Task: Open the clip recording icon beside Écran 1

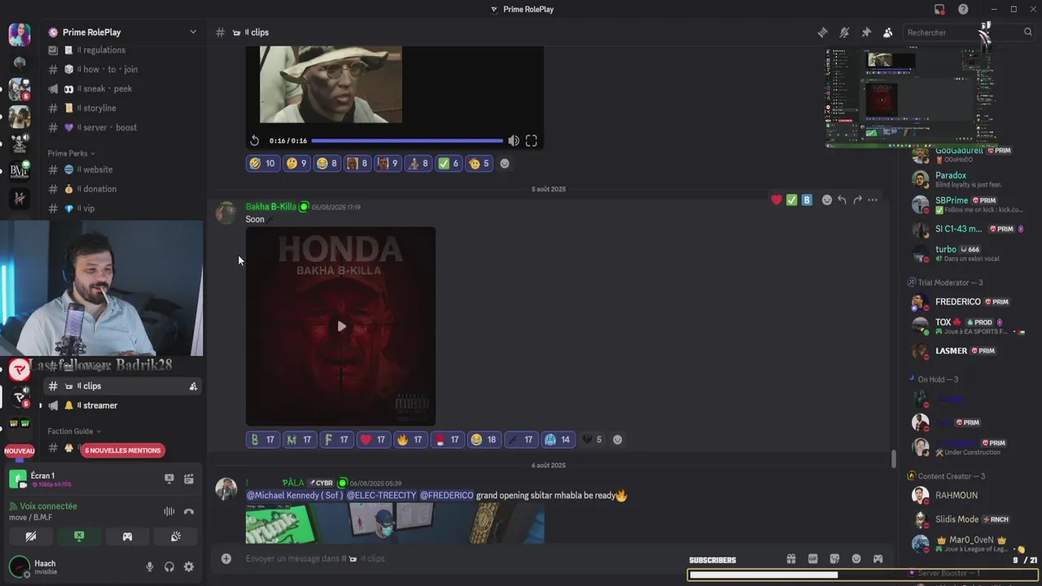Action: click(x=189, y=479)
